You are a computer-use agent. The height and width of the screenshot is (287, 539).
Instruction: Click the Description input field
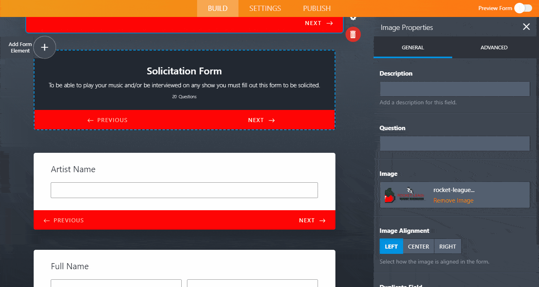[455, 89]
